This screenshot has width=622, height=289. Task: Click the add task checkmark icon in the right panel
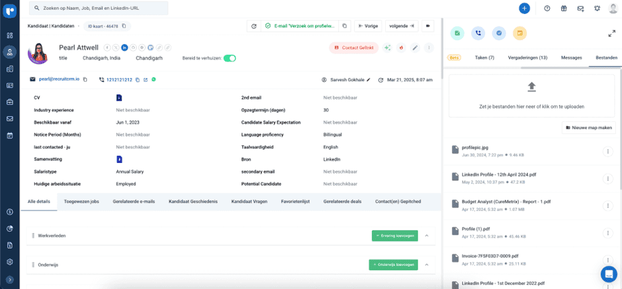[x=499, y=34]
